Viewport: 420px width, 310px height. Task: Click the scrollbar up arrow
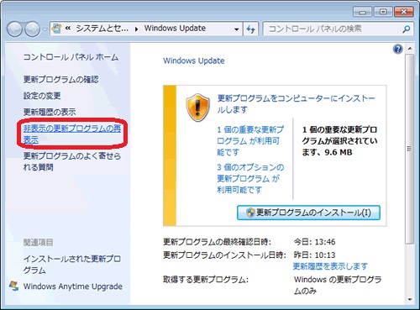pyautogui.click(x=410, y=49)
